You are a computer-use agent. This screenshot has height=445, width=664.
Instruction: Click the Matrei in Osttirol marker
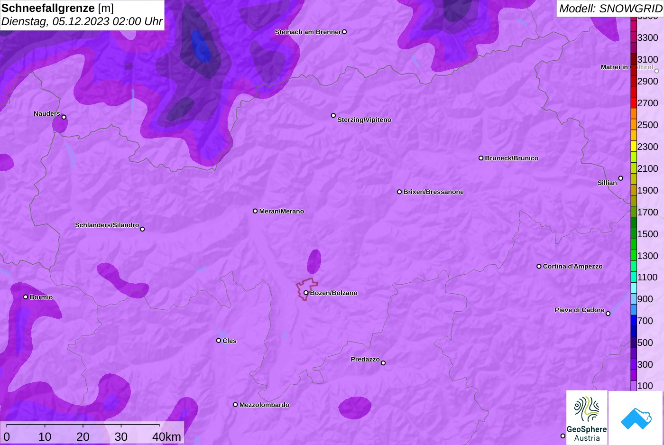tap(657, 71)
